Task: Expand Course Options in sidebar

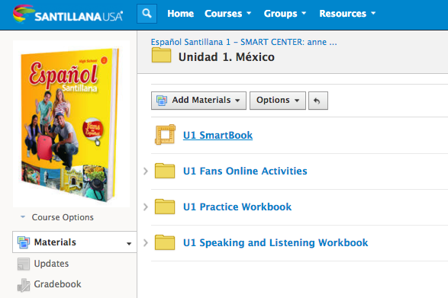Action: point(56,217)
